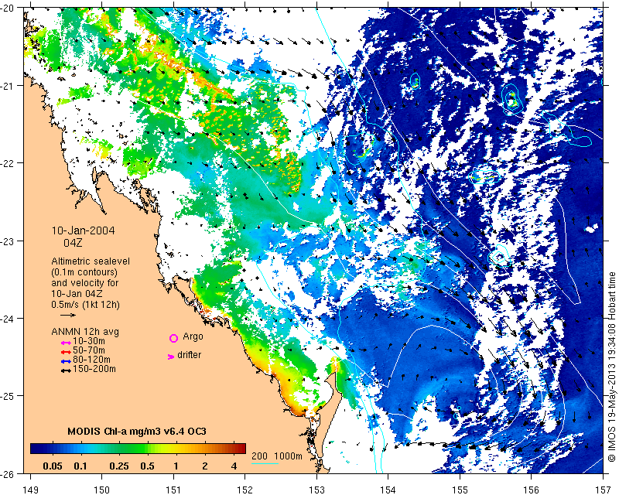Click the colorbar tick label '0.5'
Viewport: 619px width, 495px height.
click(148, 466)
